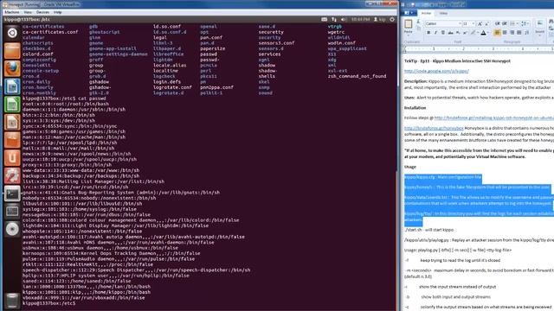Open the Insert dropdown in WordPad
The width and height of the screenshot is (554, 311).
click(x=539, y=35)
